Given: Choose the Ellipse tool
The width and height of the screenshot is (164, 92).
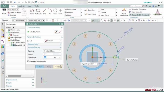Looking at the screenshot, I should click(68, 15).
